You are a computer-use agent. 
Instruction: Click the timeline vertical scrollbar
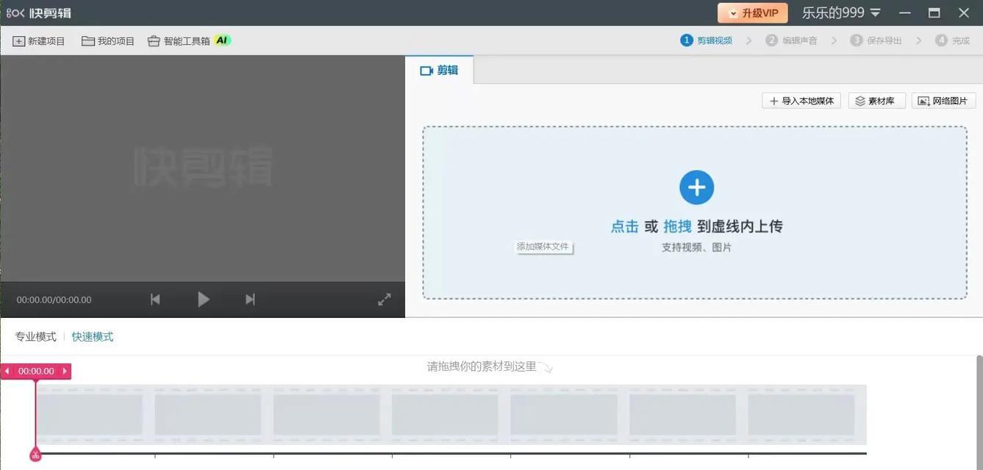pyautogui.click(x=979, y=411)
